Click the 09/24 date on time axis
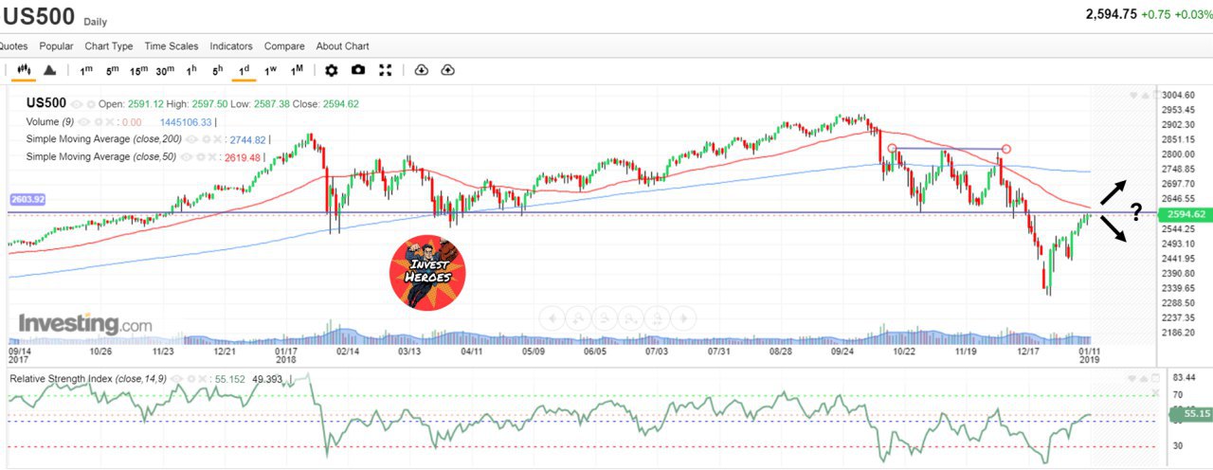Screen dimensions: 1213x470 point(842,351)
